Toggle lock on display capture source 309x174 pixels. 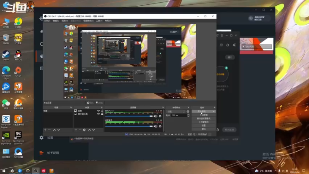coord(102,114)
